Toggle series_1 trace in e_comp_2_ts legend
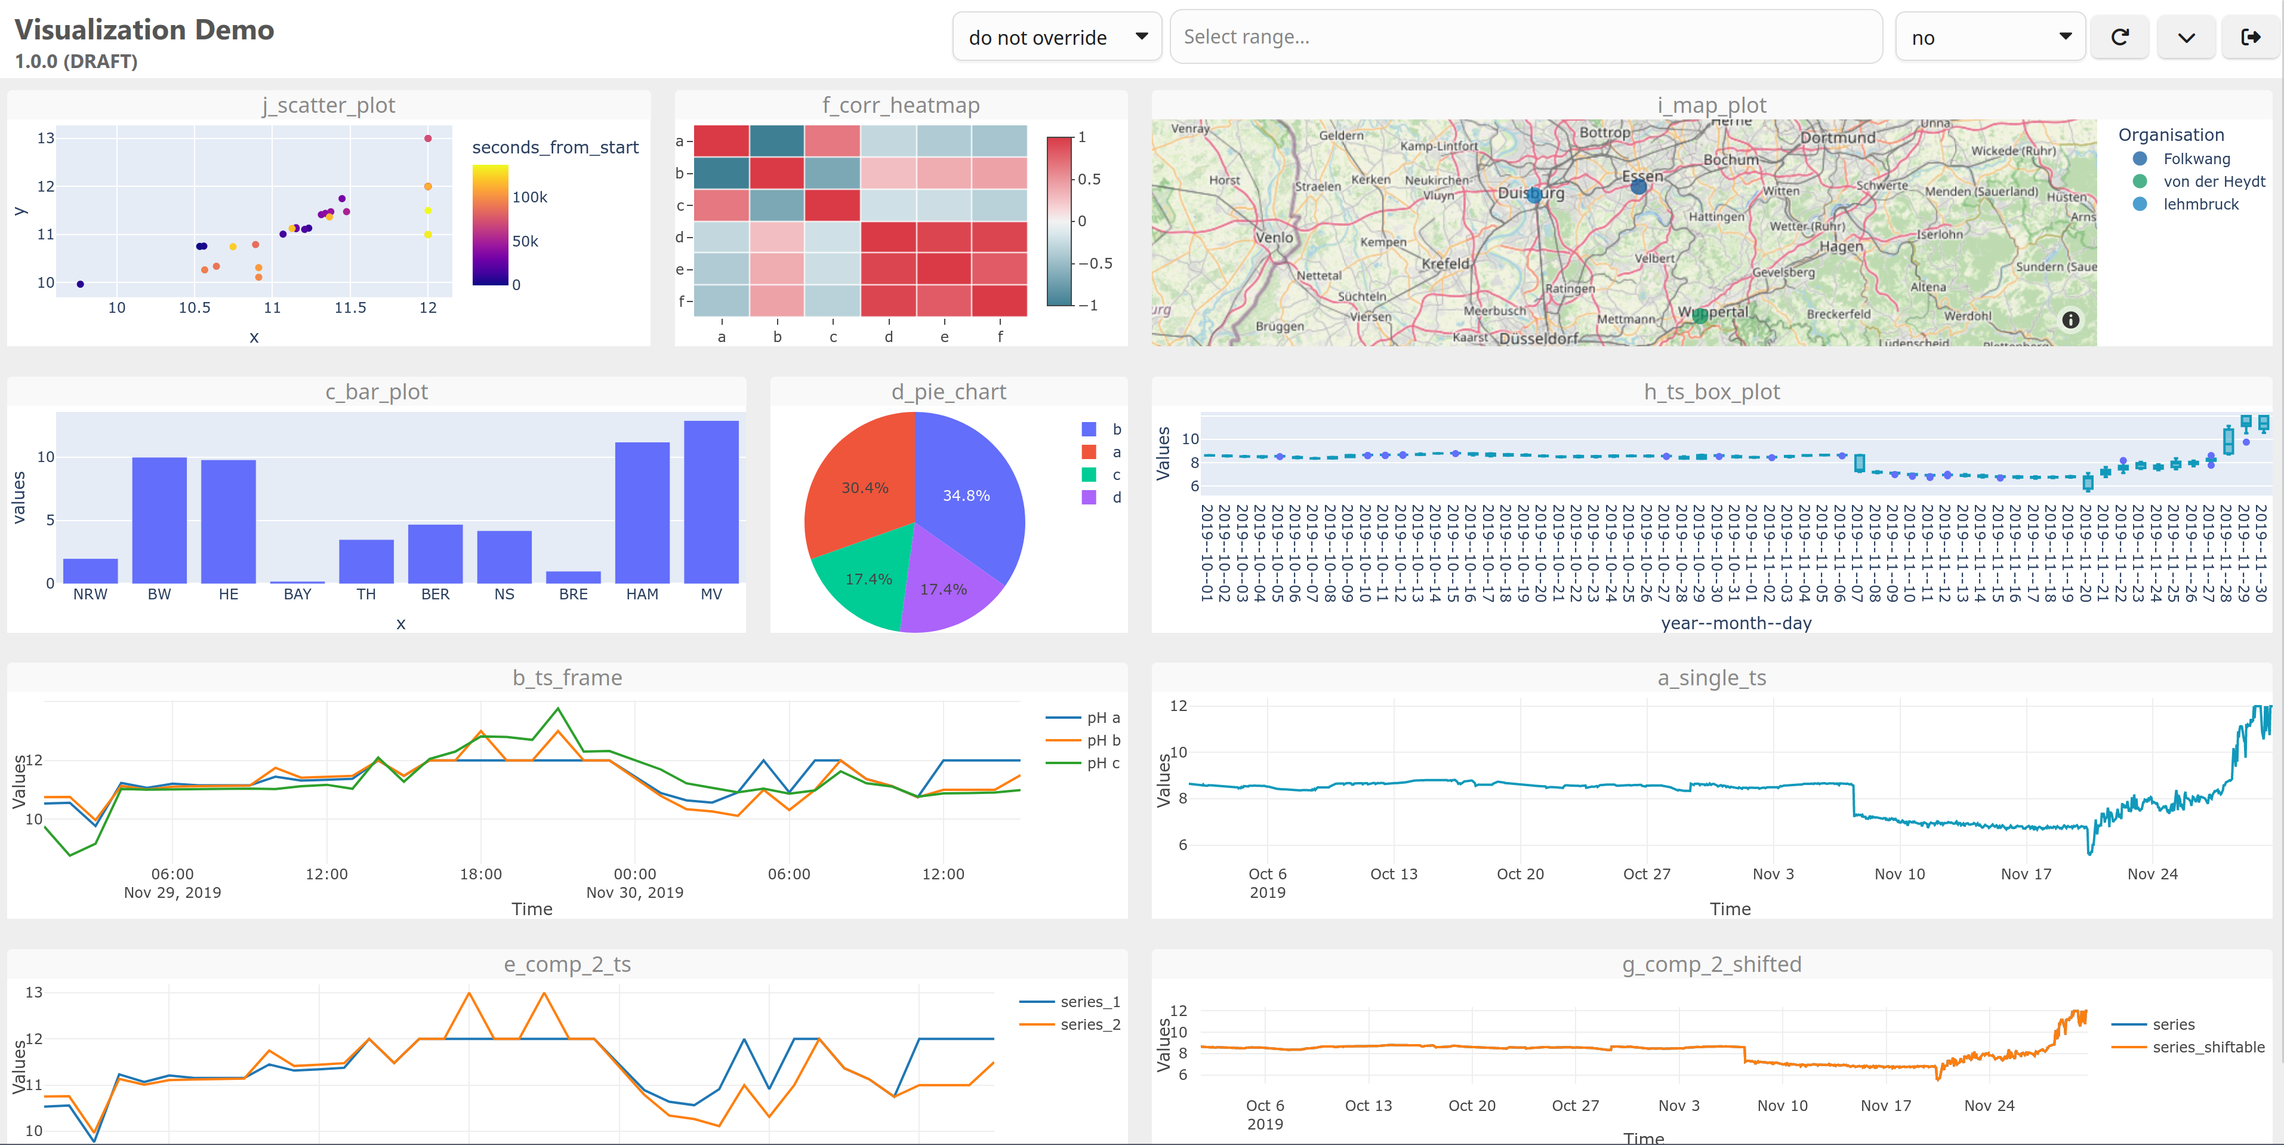Viewport: 2284px width, 1145px height. pyautogui.click(x=1070, y=1002)
